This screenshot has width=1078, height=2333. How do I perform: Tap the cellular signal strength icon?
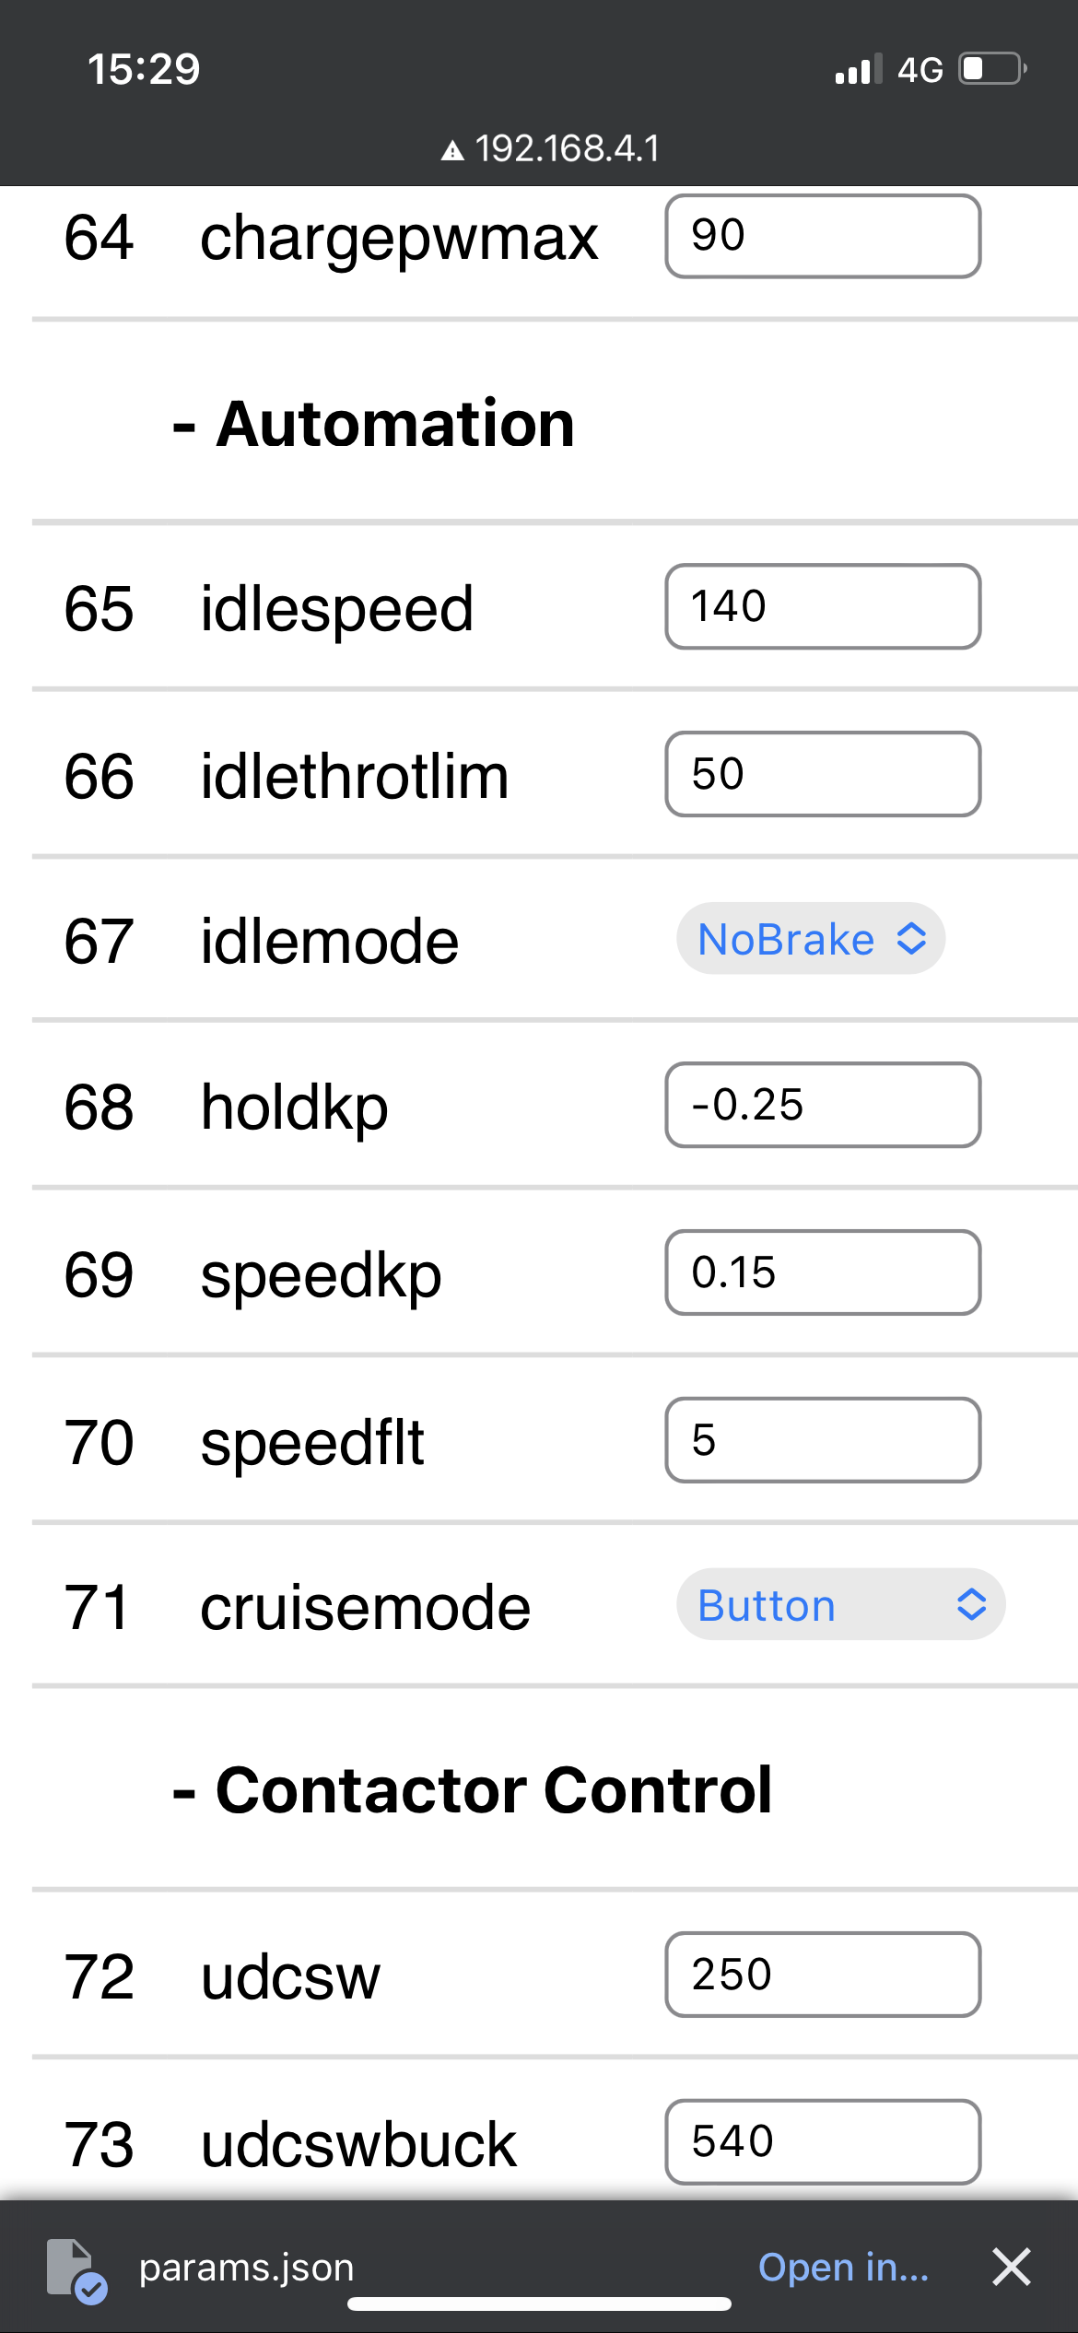coord(857,69)
